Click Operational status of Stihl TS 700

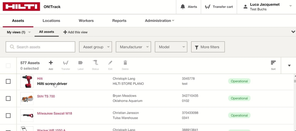click(239, 98)
